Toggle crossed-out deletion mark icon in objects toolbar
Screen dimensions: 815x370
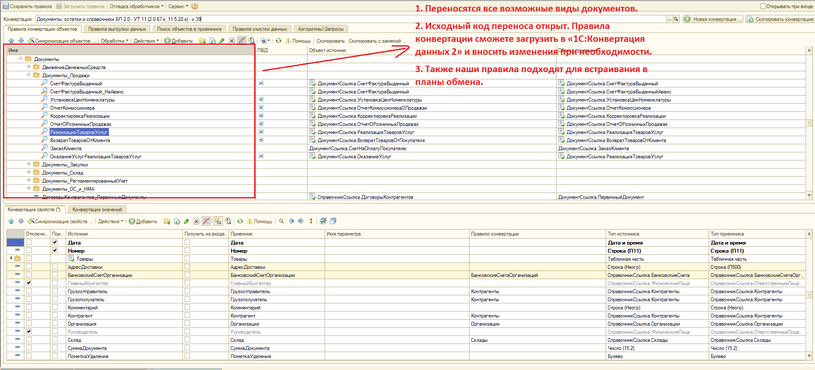point(242,41)
